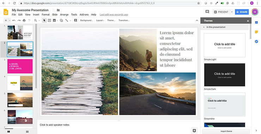Open the Arrange menu
The height and width of the screenshot is (134, 261).
coord(64,15)
